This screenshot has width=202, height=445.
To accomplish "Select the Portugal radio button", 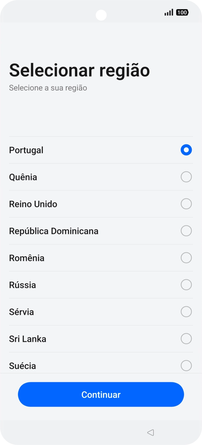I will pyautogui.click(x=186, y=150).
